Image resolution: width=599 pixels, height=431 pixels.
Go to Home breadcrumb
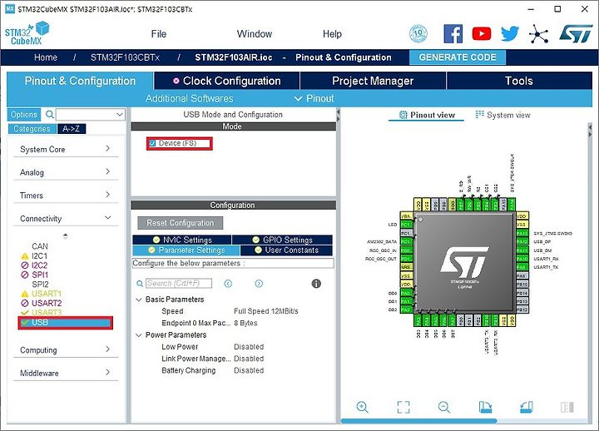tap(46, 57)
